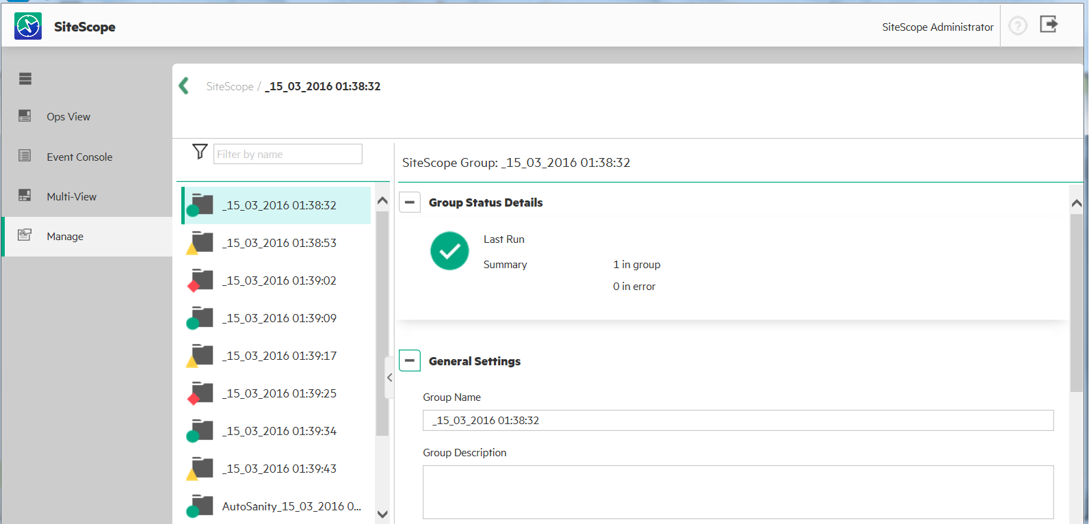The width and height of the screenshot is (1089, 524).
Task: Click the Group Name input field
Action: [x=738, y=420]
